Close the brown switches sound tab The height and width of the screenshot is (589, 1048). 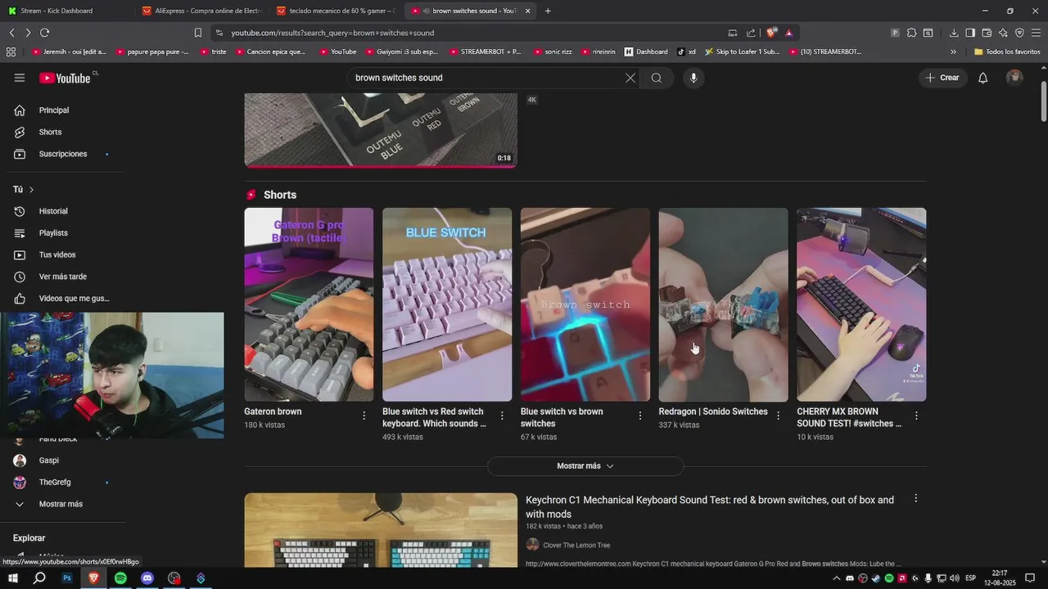click(x=527, y=11)
